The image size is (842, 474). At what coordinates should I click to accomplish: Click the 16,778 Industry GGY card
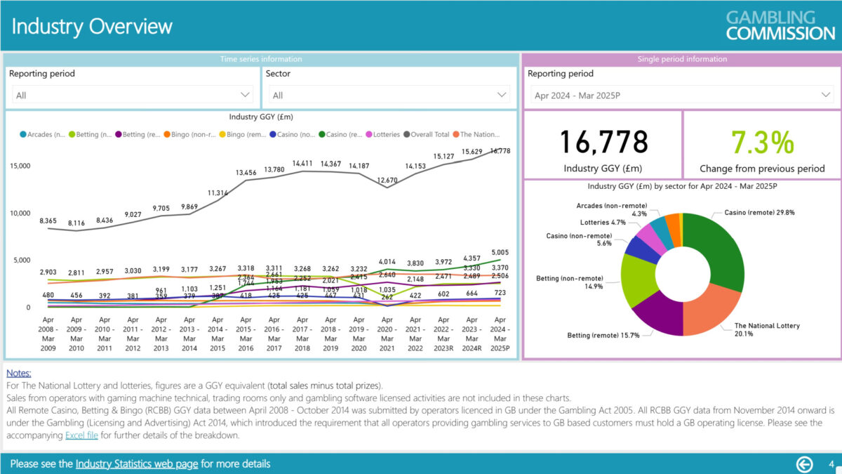click(601, 144)
